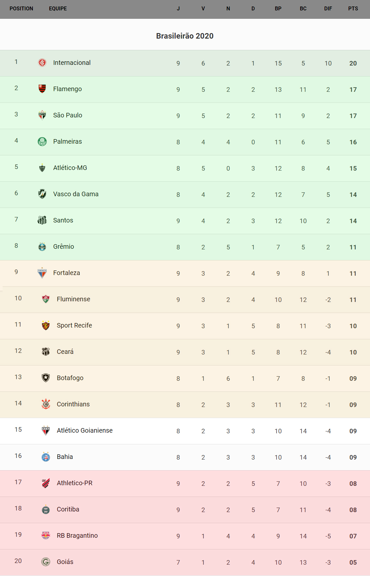Click the Fluminense shield icon

coord(46,299)
